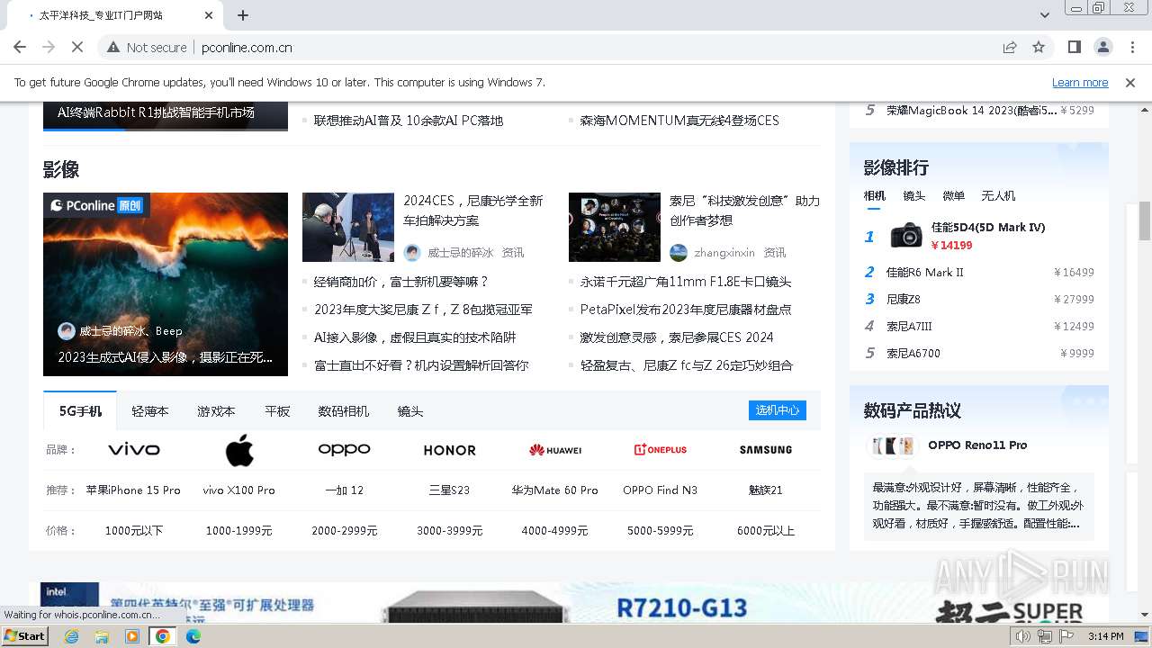1152x648 pixels.
Task: Switch to the 数码相机 tab
Action: (343, 411)
